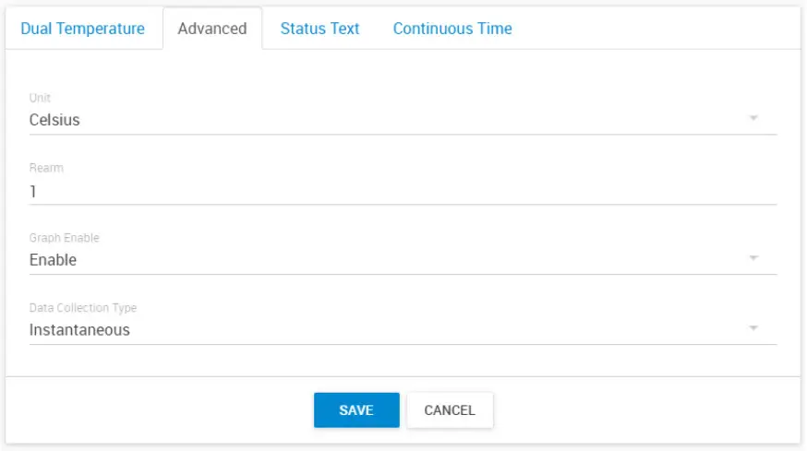This screenshot has width=807, height=451.
Task: Click the Enable value under Graph Enable
Action: tap(53, 260)
